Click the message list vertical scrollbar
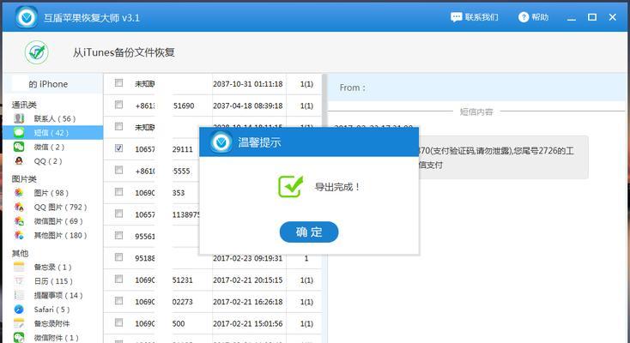 coord(324,209)
